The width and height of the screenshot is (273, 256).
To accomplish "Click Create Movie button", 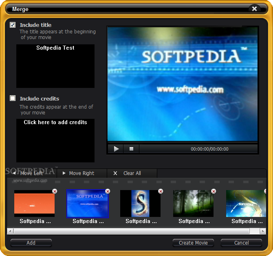I will click(x=193, y=243).
